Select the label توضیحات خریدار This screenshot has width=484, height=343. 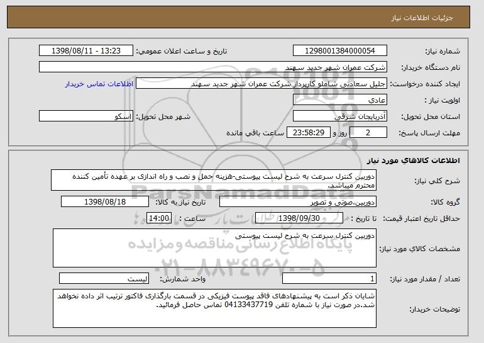(434, 309)
